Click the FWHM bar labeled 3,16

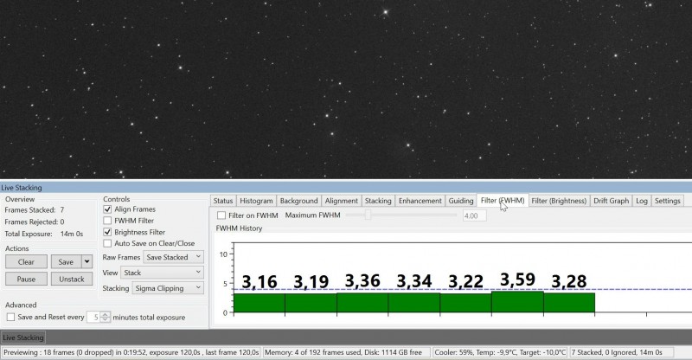[x=259, y=303]
